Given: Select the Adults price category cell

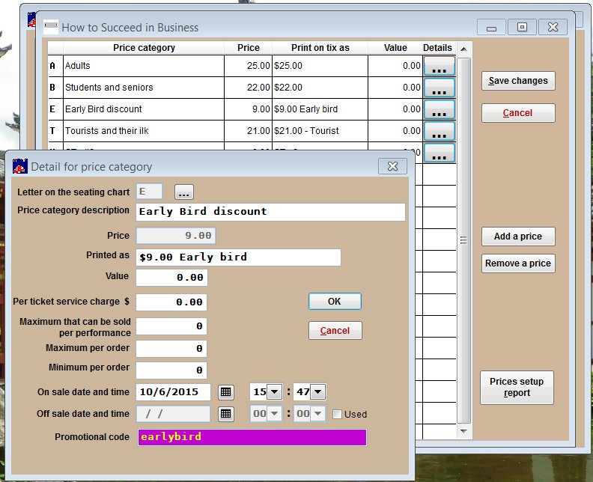Looking at the screenshot, I should [x=144, y=66].
